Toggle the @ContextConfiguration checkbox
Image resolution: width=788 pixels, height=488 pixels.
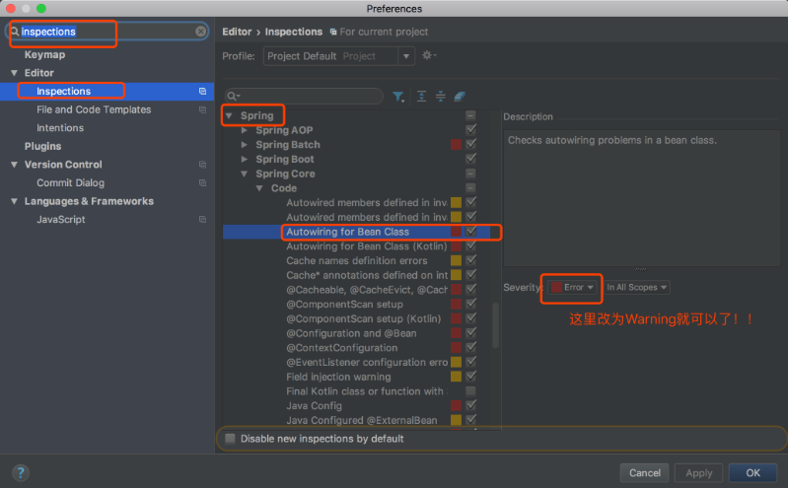point(470,347)
